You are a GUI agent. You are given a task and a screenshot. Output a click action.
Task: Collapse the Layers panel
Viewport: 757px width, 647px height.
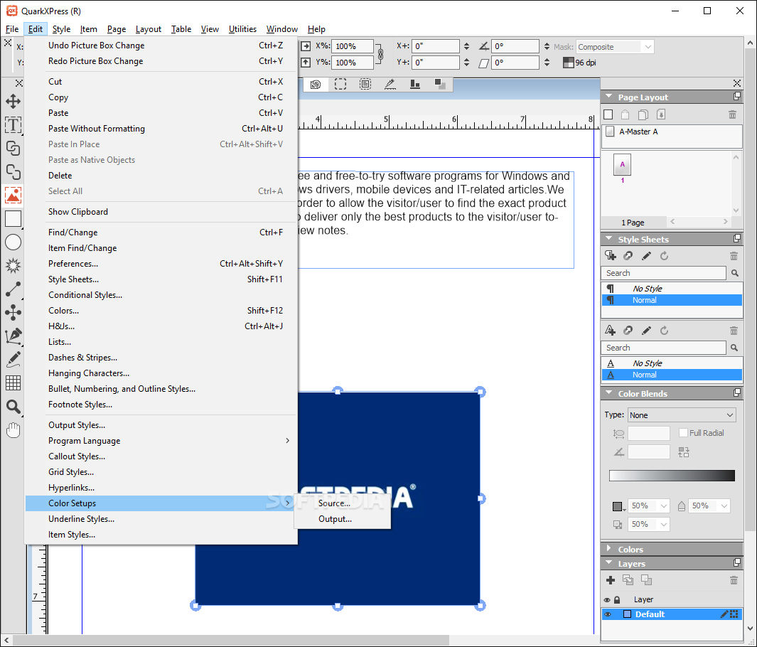point(608,563)
